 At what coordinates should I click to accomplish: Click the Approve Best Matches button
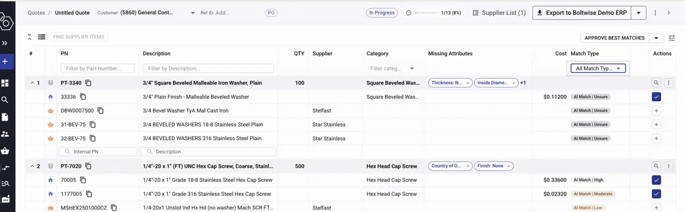(x=615, y=38)
